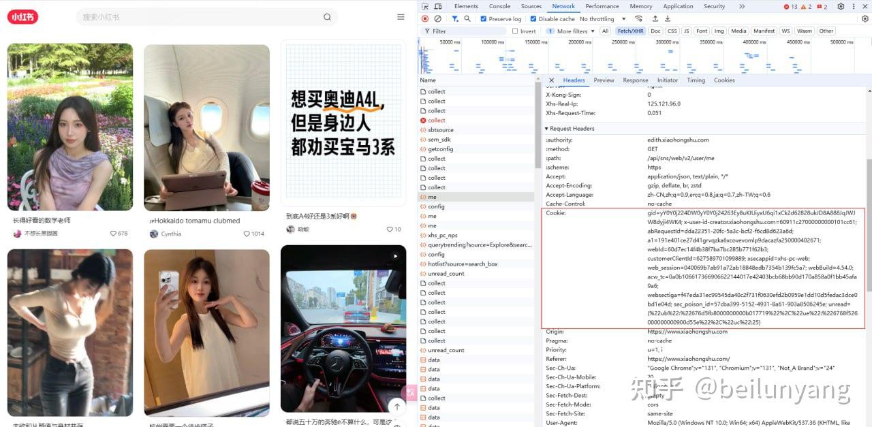This screenshot has width=872, height=427.
Task: Switch to the Elements tab
Action: (466, 6)
